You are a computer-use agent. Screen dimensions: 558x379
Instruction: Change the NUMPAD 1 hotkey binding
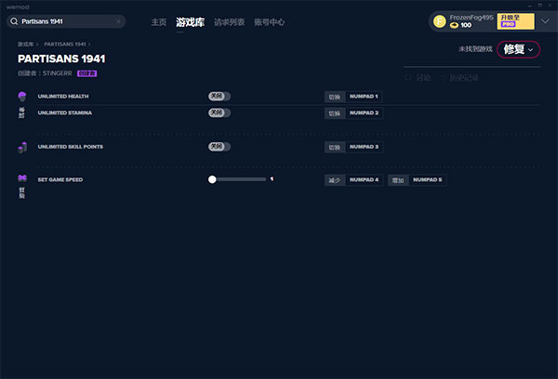[365, 97]
